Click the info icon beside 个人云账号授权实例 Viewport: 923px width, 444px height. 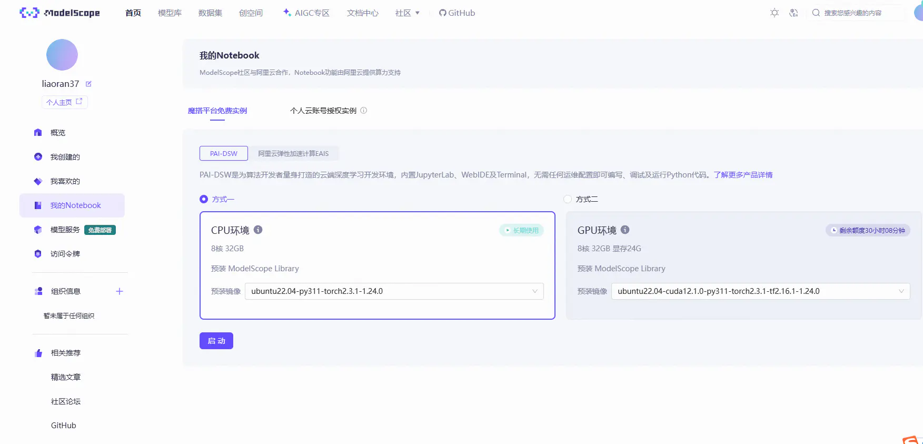point(363,111)
